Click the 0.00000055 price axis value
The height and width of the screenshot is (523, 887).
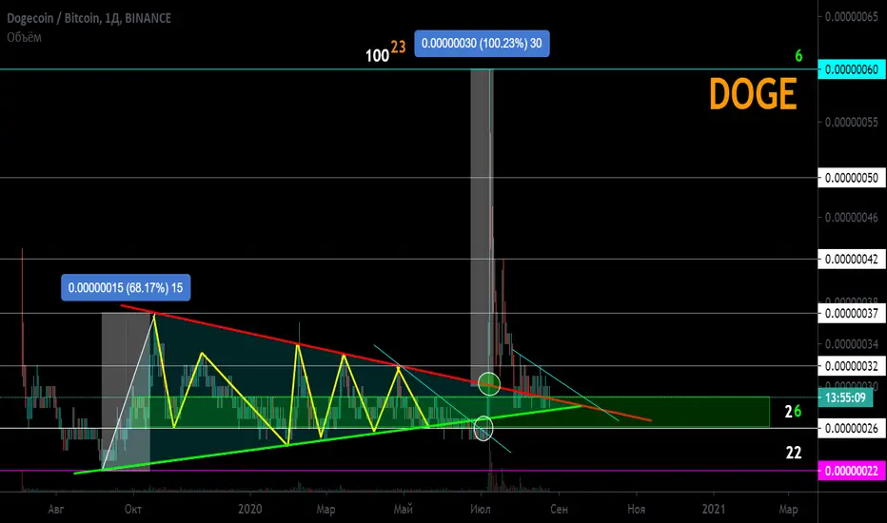(x=852, y=123)
